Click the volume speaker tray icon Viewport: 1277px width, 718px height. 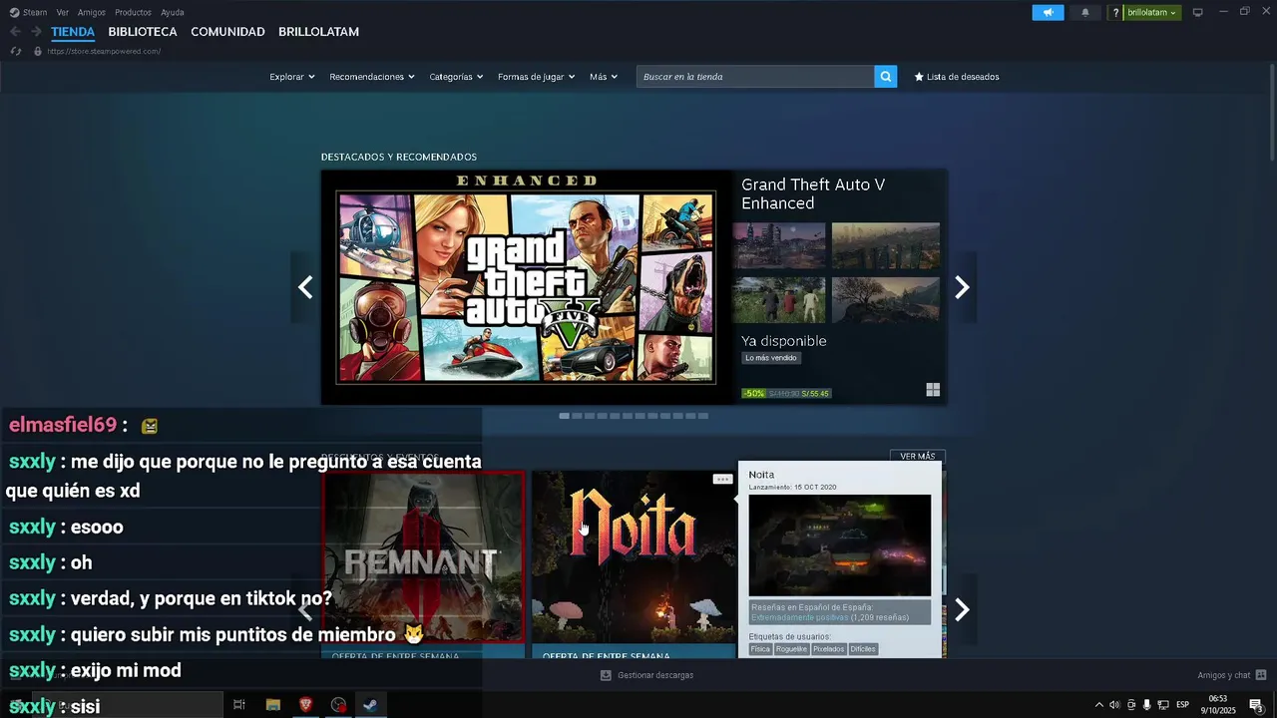click(1114, 705)
